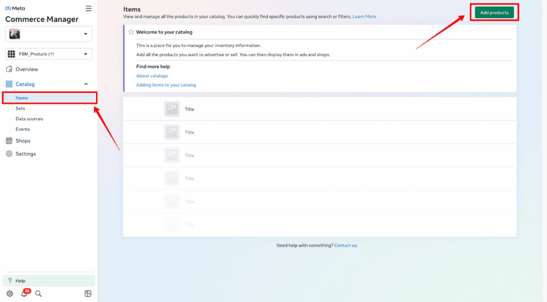Image resolution: width=547 pixels, height=302 pixels.
Task: Click the first placeholder item thumbnail
Action: (x=172, y=109)
